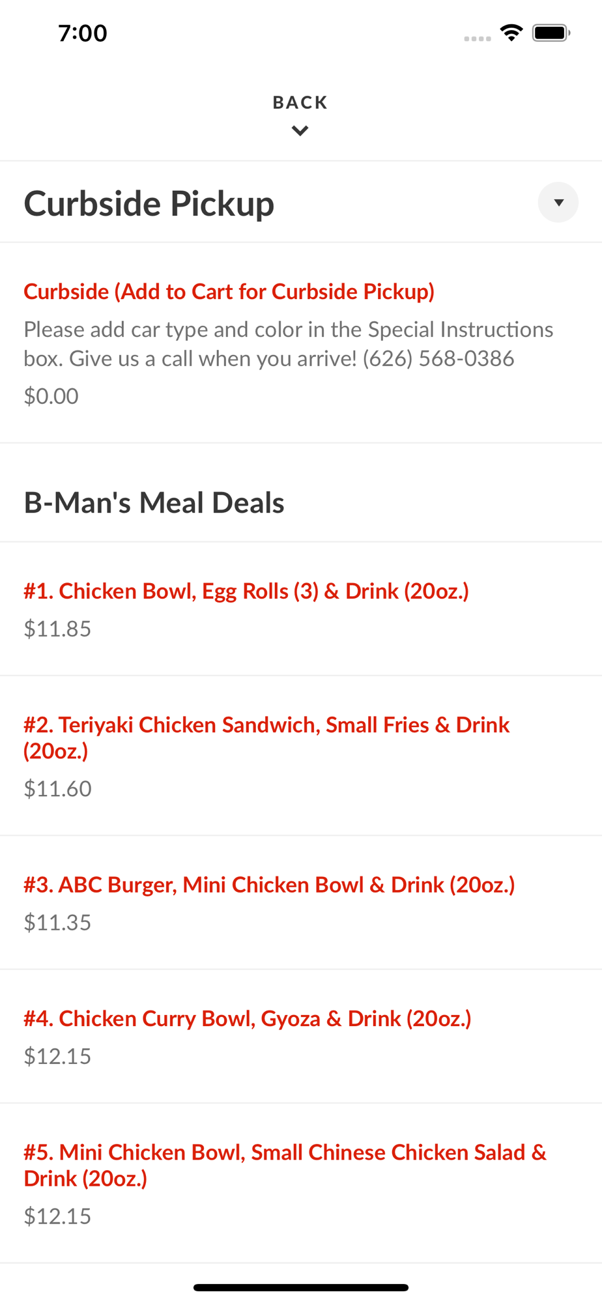This screenshot has width=602, height=1303.
Task: Open the Curbside Pickup category dropdown arrow
Action: pos(558,203)
